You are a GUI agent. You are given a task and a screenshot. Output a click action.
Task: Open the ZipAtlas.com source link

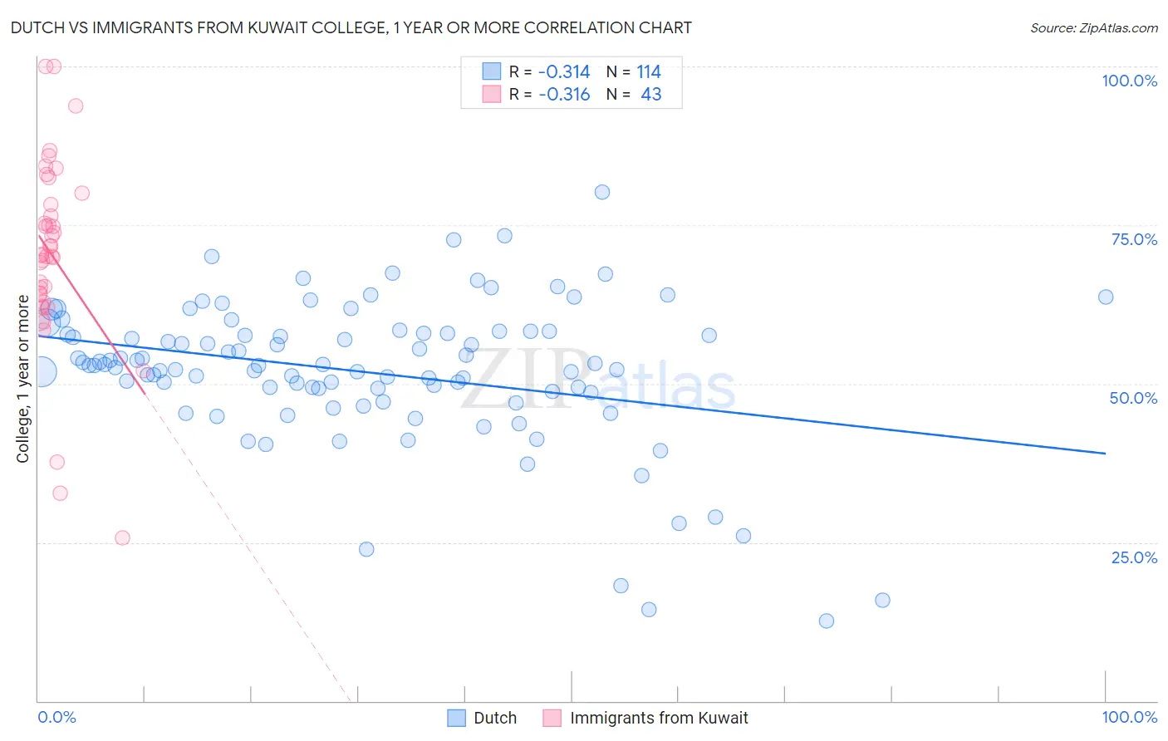pyautogui.click(x=1094, y=27)
